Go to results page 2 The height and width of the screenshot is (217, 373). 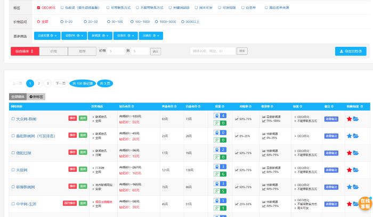[x=39, y=84]
